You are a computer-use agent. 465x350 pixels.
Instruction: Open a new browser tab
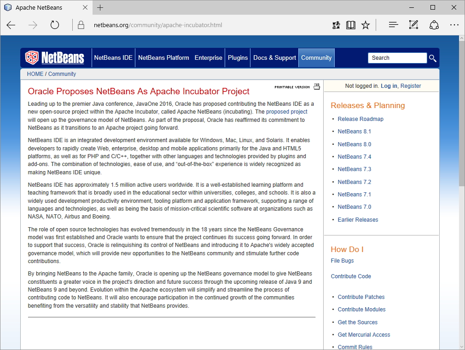pos(100,7)
